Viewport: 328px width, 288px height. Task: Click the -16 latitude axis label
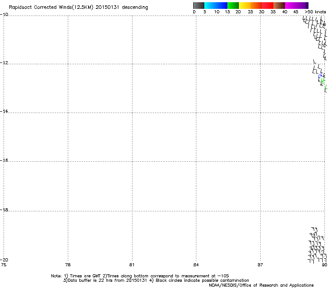pyautogui.click(x=4, y=160)
